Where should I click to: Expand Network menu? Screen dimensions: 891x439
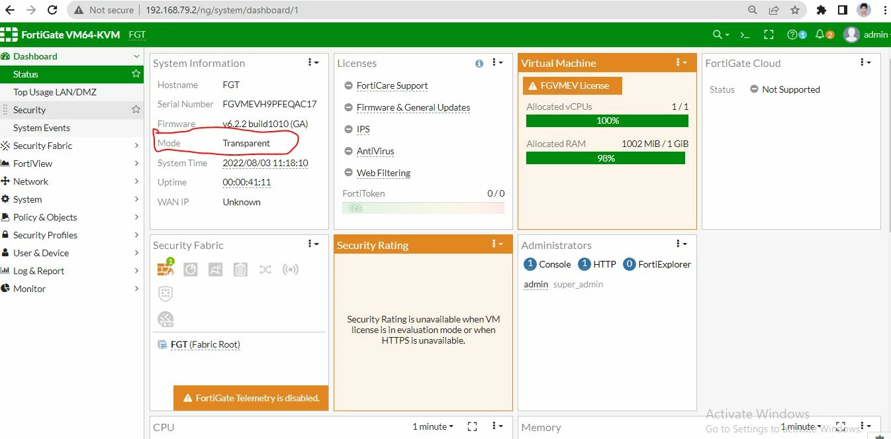click(71, 181)
